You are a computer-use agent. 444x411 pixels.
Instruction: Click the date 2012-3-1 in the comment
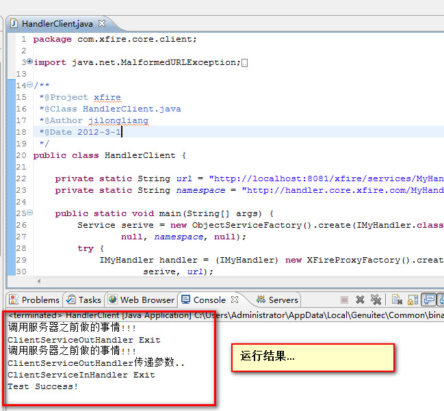[99, 132]
